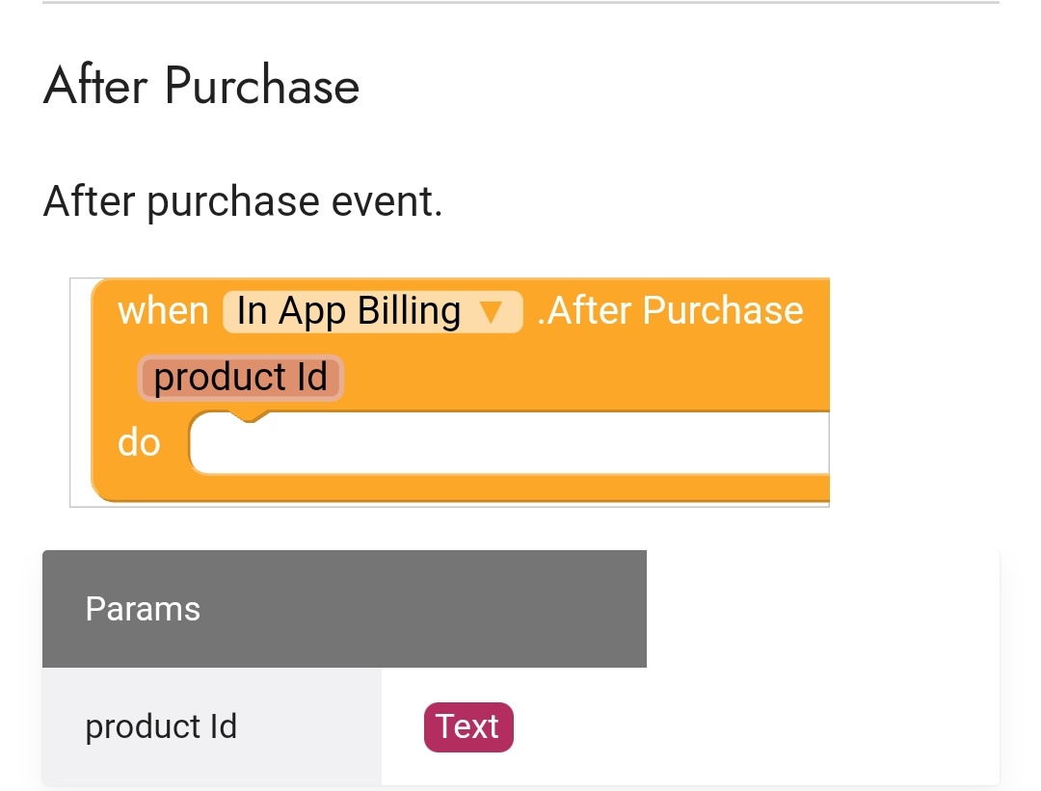Click the "do" keyword on the orange block
Viewport: 1041px width, 791px height.
point(139,442)
